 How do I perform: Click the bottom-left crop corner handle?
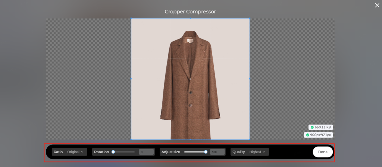click(x=131, y=139)
